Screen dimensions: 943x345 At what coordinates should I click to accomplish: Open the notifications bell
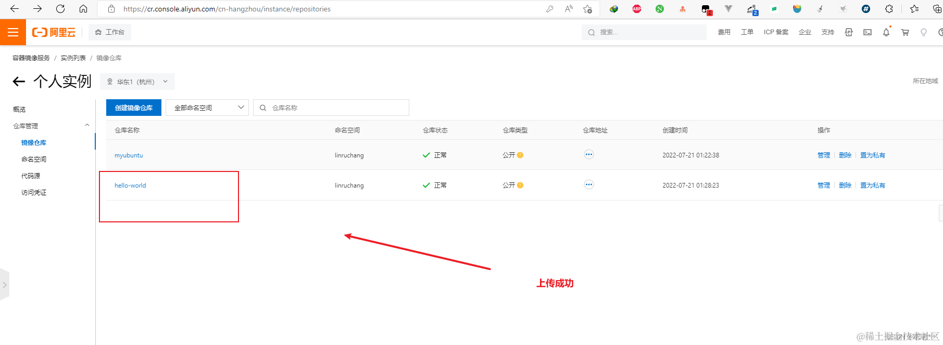coord(886,32)
